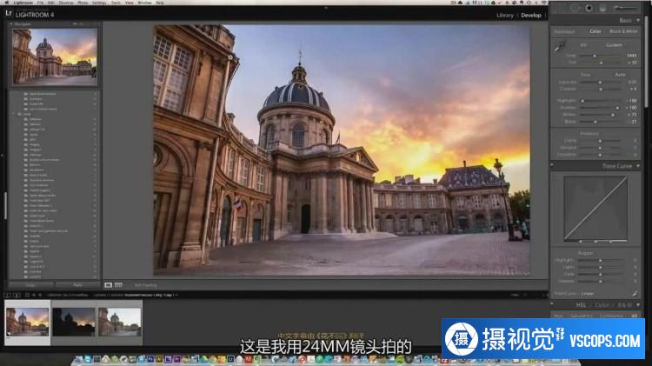This screenshot has width=652, height=366.
Task: Open the Edit menu
Action: [51, 3]
